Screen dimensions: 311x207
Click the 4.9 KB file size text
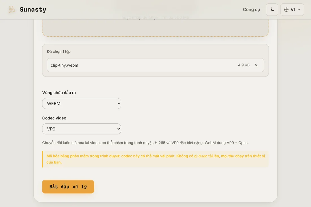click(x=244, y=65)
